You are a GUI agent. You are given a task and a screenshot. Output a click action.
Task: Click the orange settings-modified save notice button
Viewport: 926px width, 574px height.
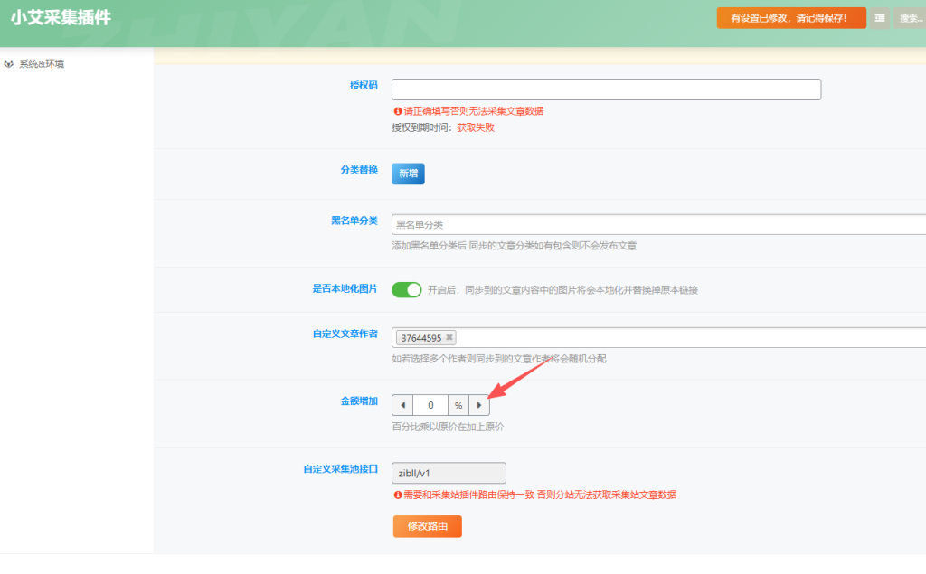790,18
